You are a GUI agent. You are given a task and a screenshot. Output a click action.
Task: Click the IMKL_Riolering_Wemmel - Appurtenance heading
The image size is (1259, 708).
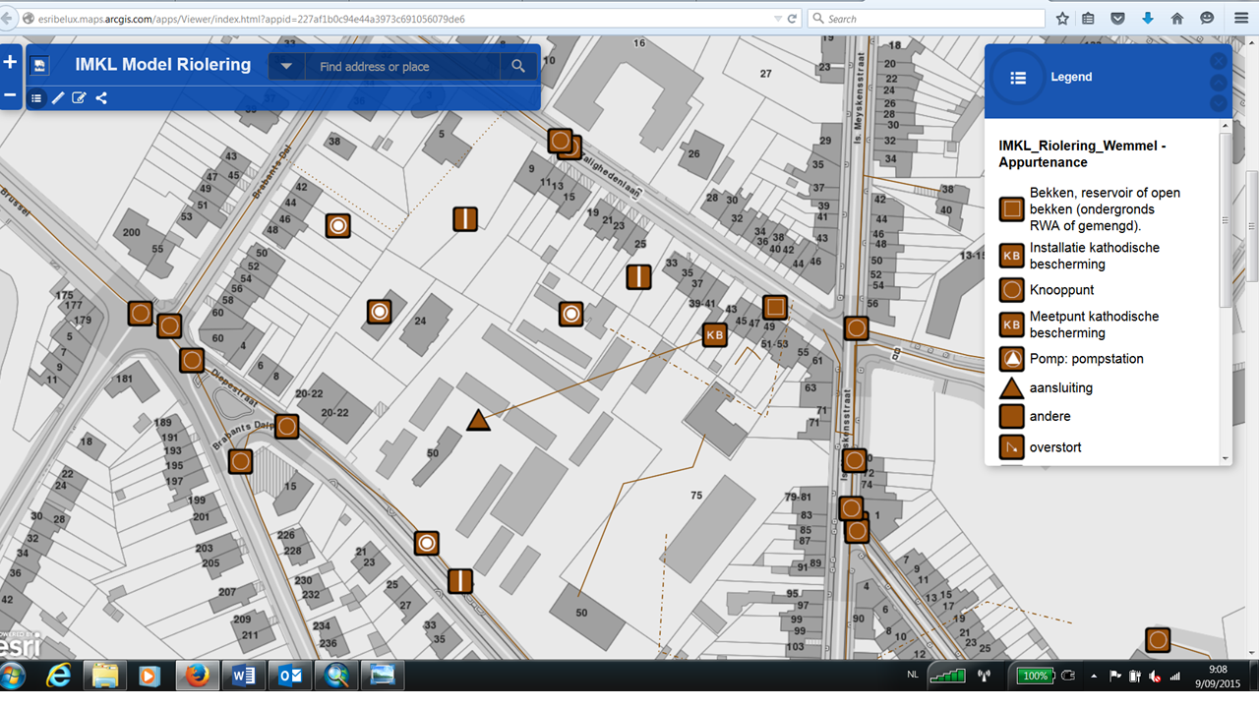(1082, 154)
